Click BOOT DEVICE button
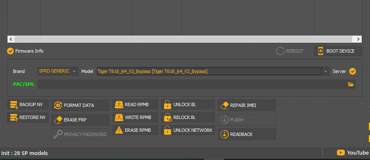Image resolution: width=370 pixels, height=160 pixels. (x=338, y=51)
